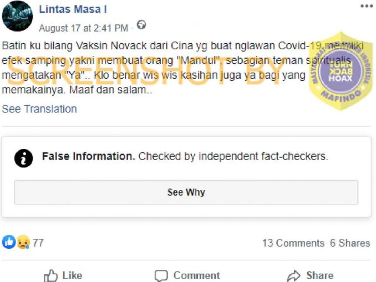Click the Share button label
The height and width of the screenshot is (282, 376).
[320, 275]
